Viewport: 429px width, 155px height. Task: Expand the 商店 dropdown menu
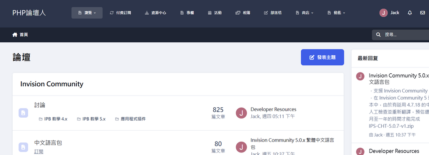coord(305,13)
